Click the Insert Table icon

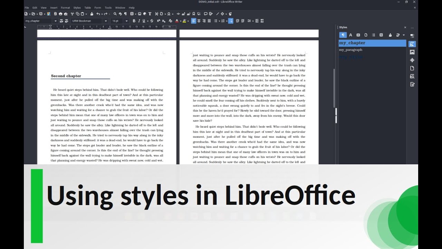[x=132, y=14]
